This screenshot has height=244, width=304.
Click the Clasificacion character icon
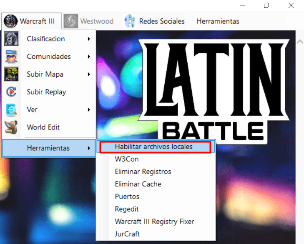pyautogui.click(x=11, y=39)
